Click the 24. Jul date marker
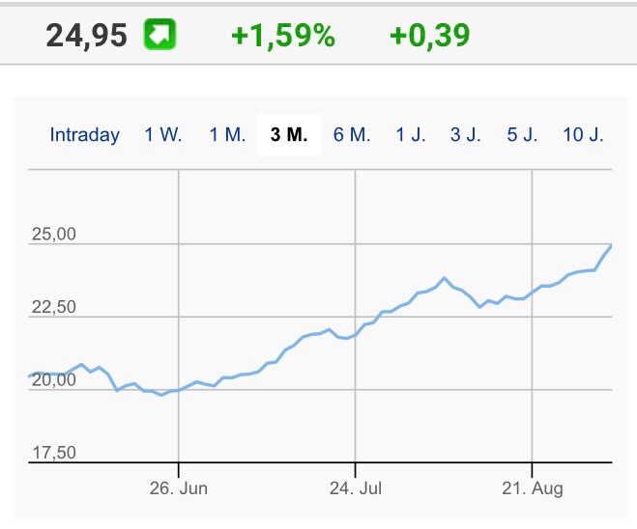The width and height of the screenshot is (637, 529). pos(356,488)
